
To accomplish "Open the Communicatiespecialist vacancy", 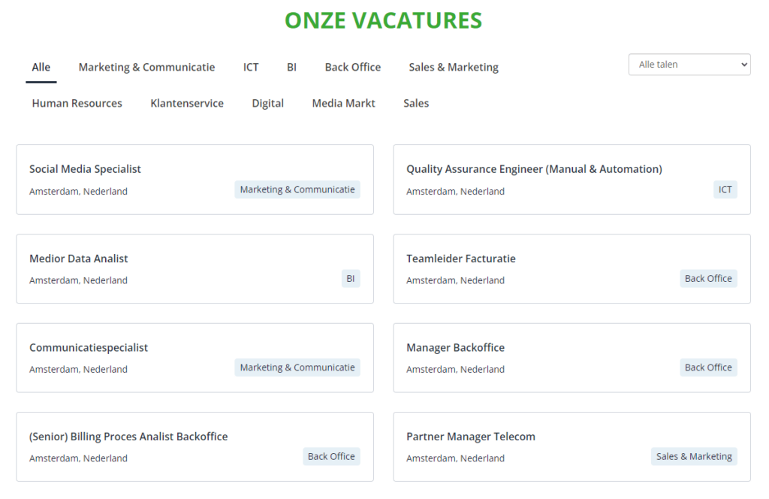I will [x=195, y=358].
